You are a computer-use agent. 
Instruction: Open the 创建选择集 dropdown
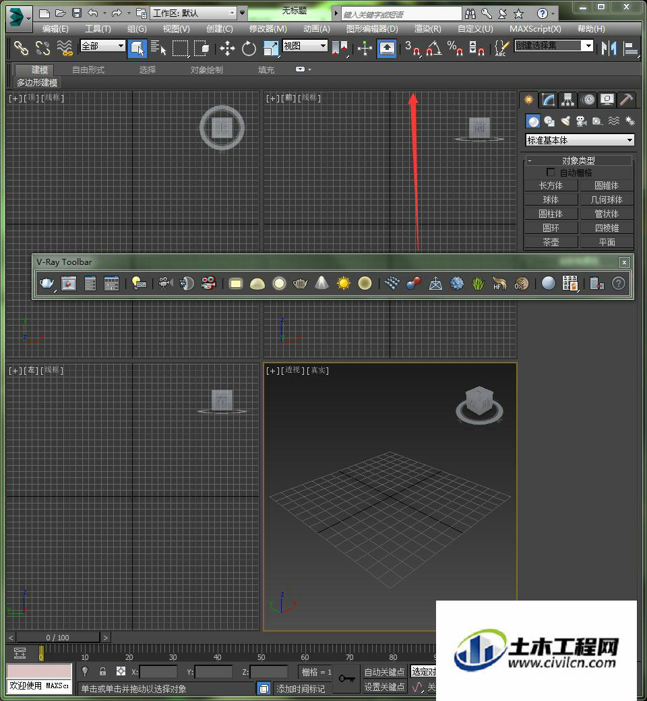click(554, 46)
